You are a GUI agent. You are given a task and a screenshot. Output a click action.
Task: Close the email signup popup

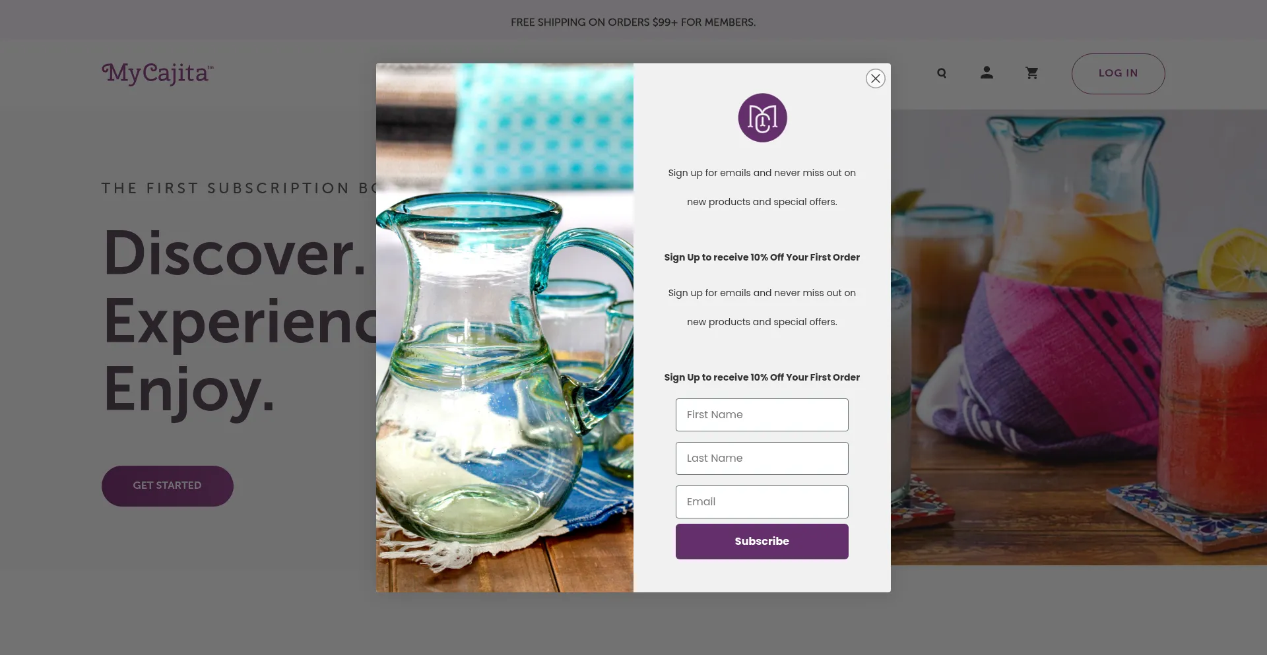coord(875,78)
